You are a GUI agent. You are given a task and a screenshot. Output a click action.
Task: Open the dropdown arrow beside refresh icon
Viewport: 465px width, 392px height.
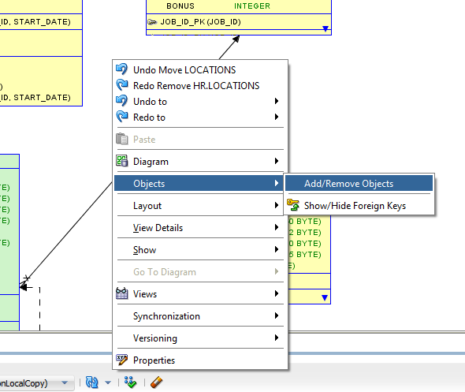coord(108,383)
